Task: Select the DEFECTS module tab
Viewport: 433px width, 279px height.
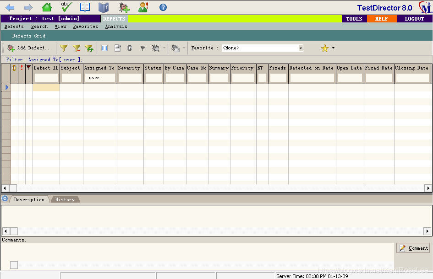Action: click(x=115, y=19)
